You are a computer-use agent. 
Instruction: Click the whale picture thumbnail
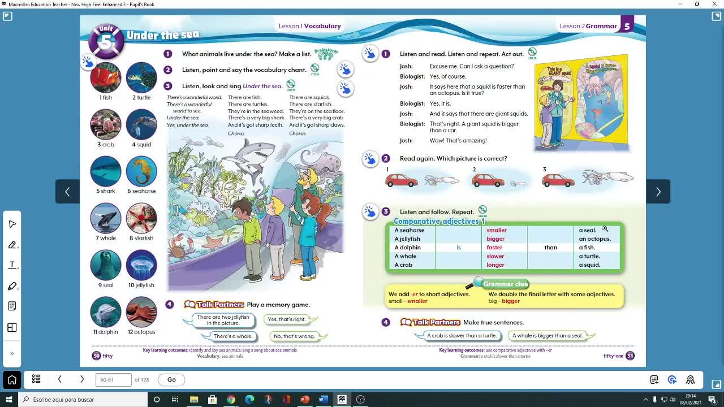point(106,218)
